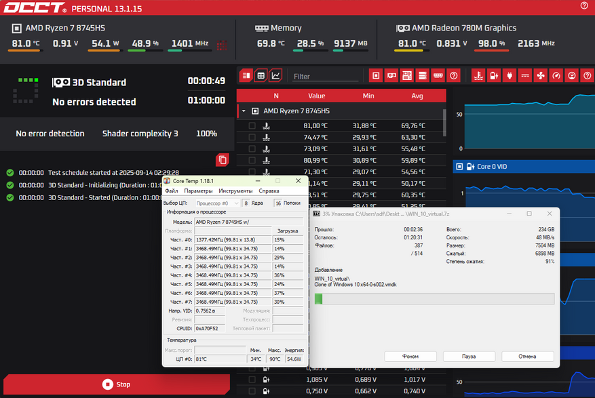Viewport: 595px width, 398px height.
Task: Open OCCT help in title bar
Action: (x=584, y=5)
